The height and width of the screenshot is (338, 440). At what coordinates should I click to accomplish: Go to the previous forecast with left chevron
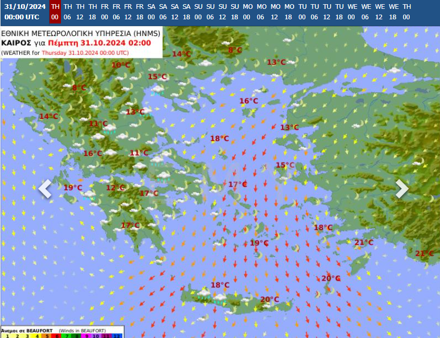click(45, 189)
